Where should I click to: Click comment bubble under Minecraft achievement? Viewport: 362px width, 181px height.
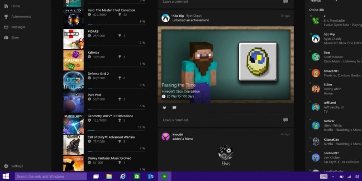(x=174, y=108)
